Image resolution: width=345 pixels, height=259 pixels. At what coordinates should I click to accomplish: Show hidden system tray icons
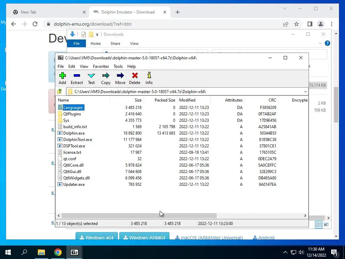click(285, 252)
